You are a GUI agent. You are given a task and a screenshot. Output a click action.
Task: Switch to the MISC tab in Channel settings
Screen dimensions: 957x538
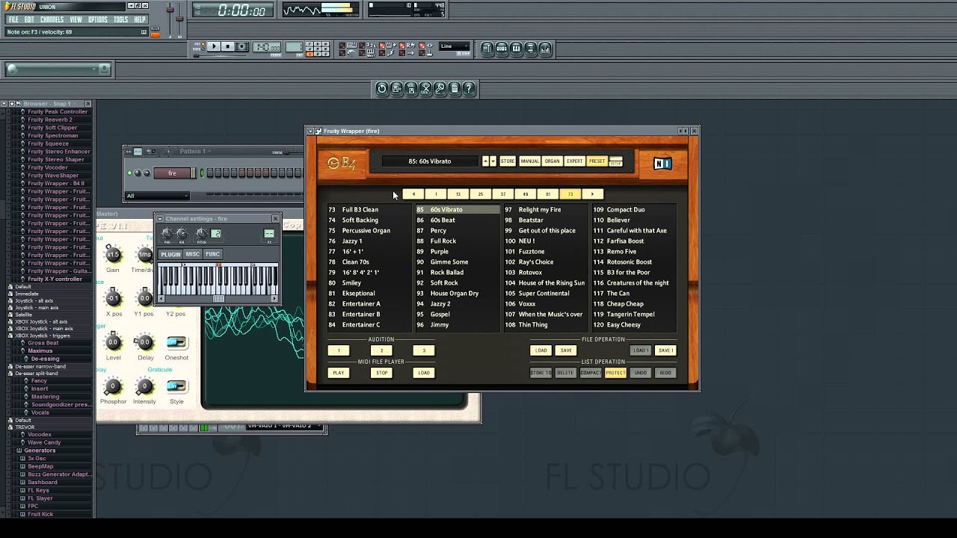pyautogui.click(x=193, y=254)
